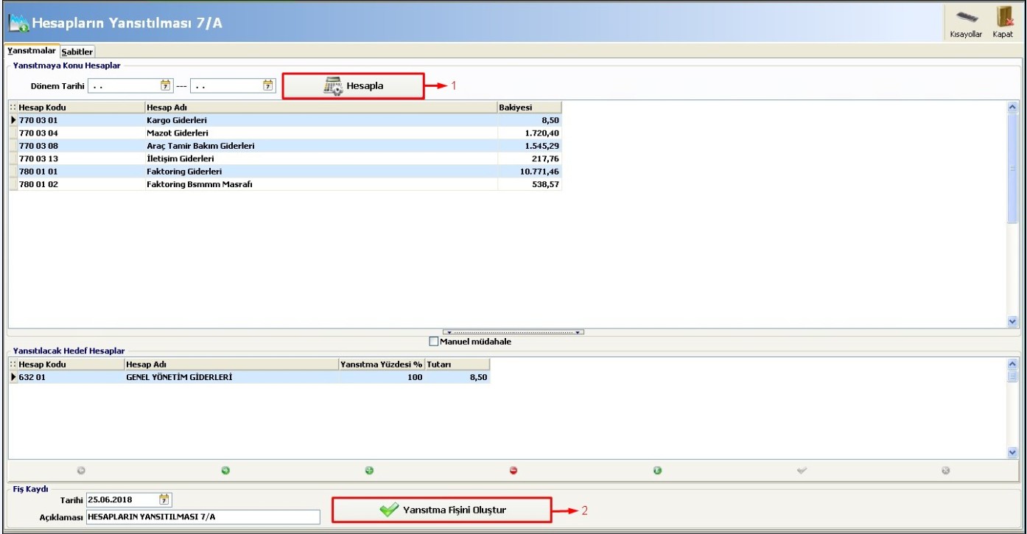Sort by Hesap Adı column in upper grid
The height and width of the screenshot is (534, 1027).
[x=321, y=108]
